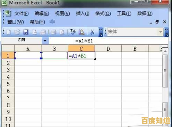Run the Spelling check icon

click(x=73, y=32)
